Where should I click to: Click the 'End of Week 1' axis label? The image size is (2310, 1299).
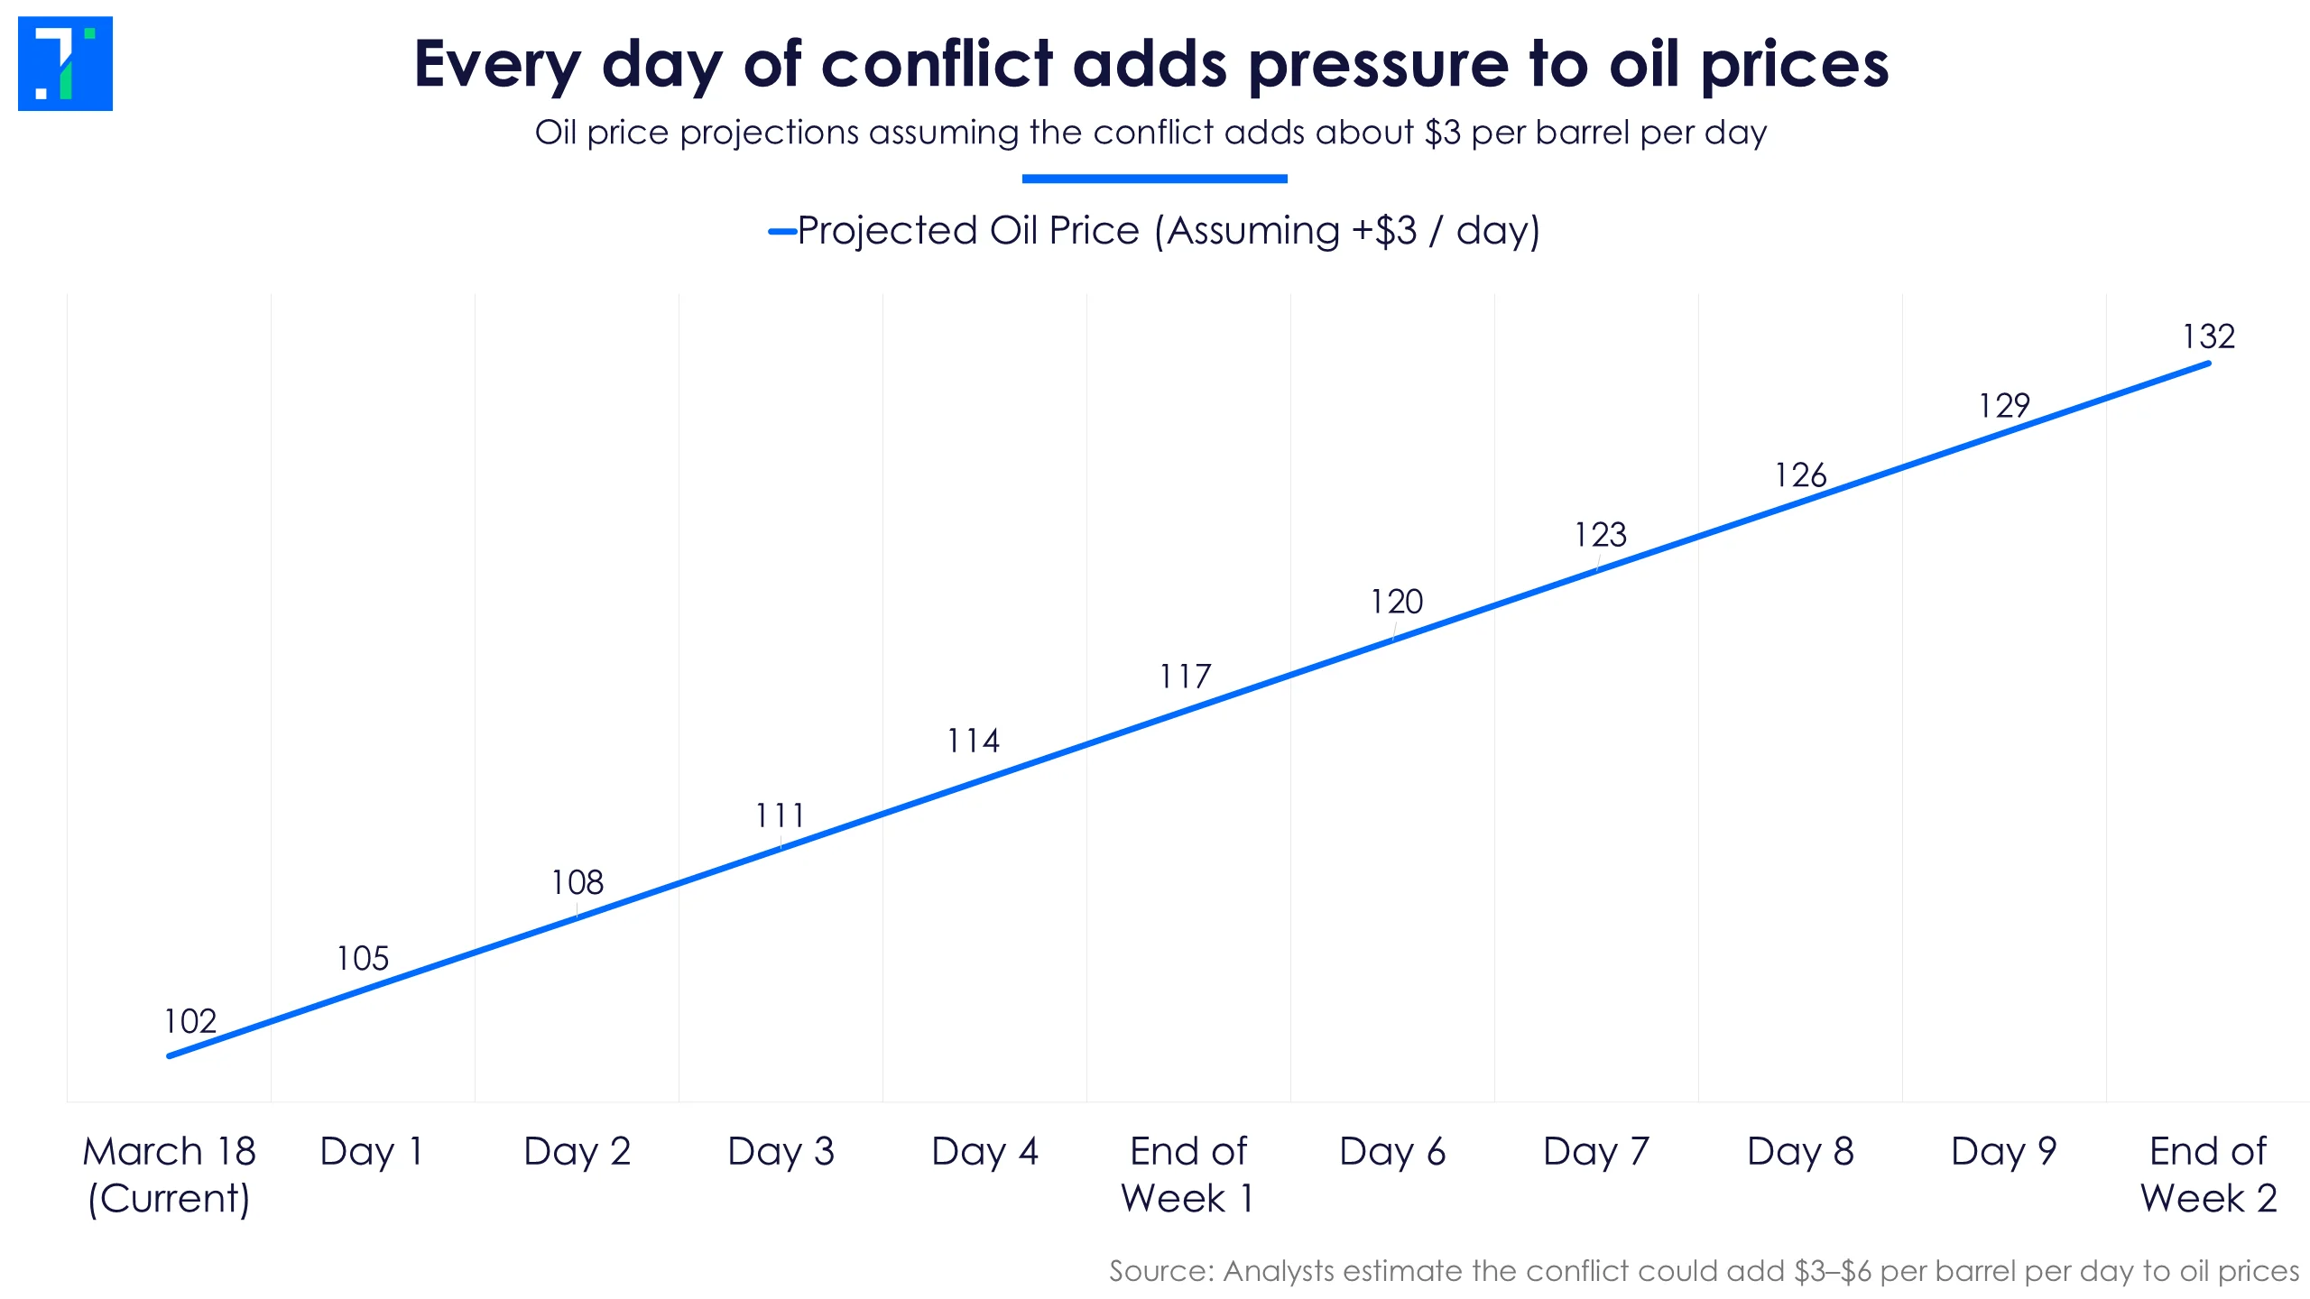click(x=1187, y=1175)
